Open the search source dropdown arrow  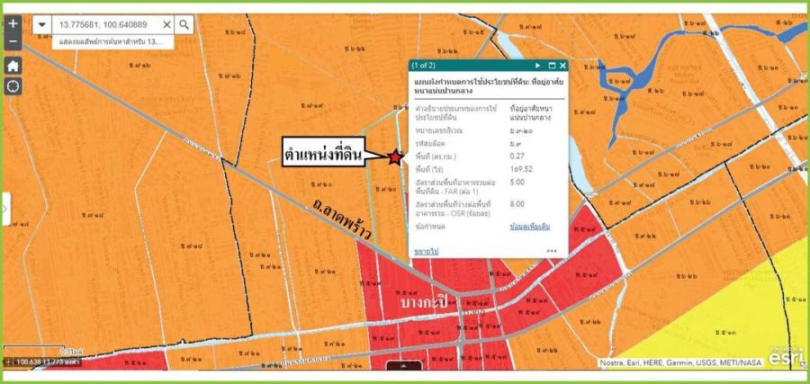point(42,24)
